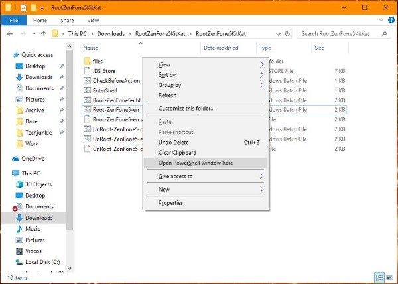The image size is (398, 284).
Task: Expand the New submenu
Action: 206,190
